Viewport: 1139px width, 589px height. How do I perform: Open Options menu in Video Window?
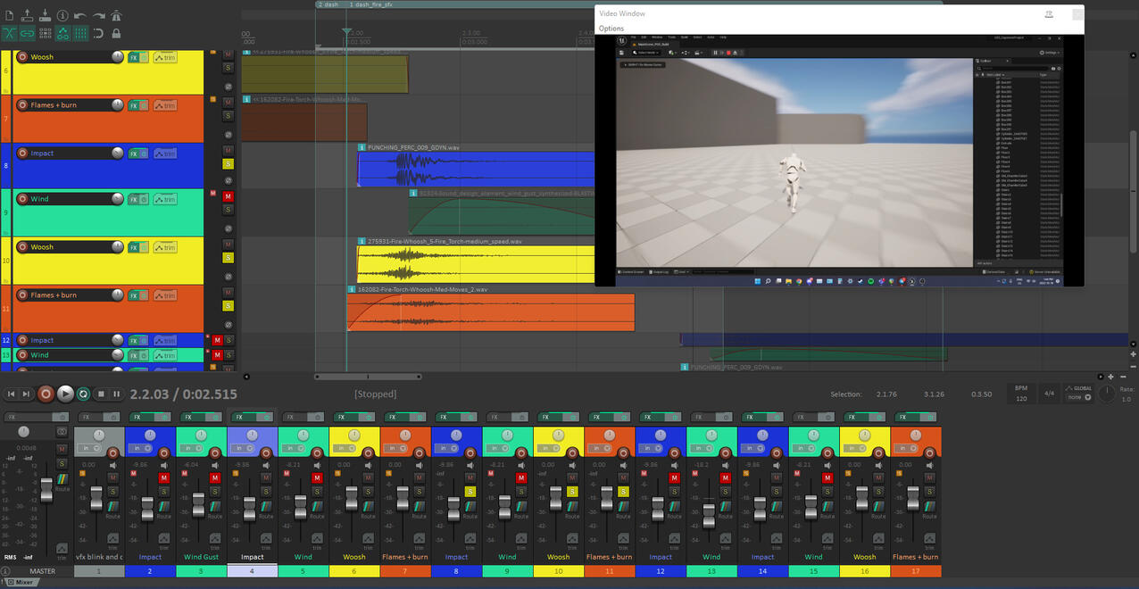(x=611, y=29)
